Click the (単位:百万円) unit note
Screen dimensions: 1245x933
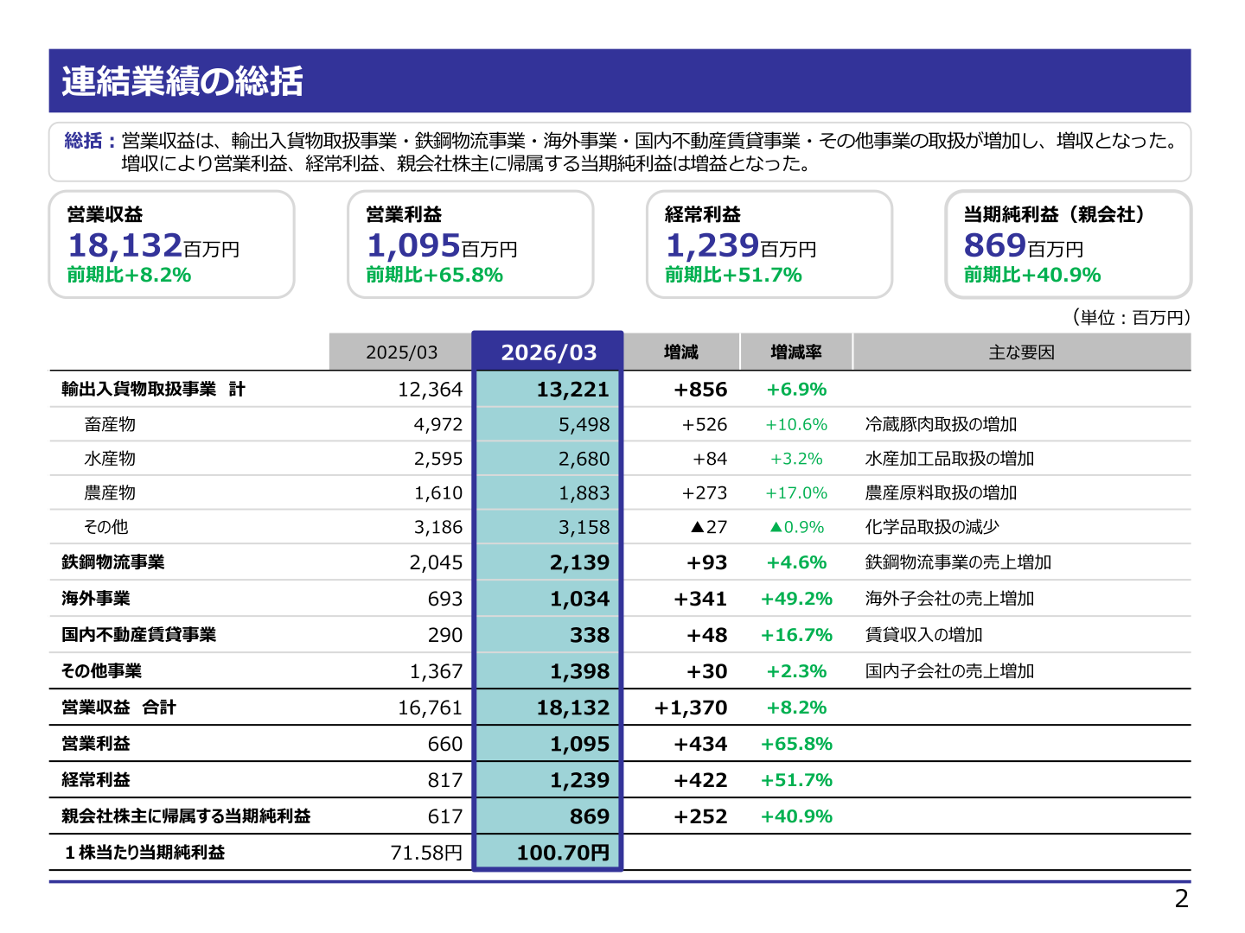(1131, 317)
